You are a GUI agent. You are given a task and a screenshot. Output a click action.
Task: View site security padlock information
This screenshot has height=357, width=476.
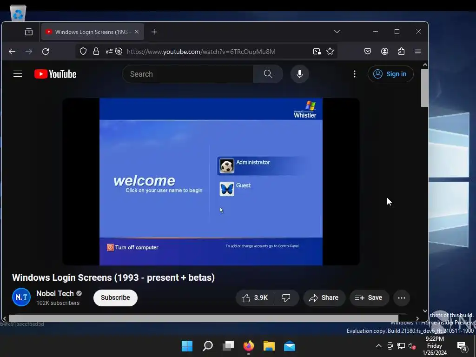point(96,52)
